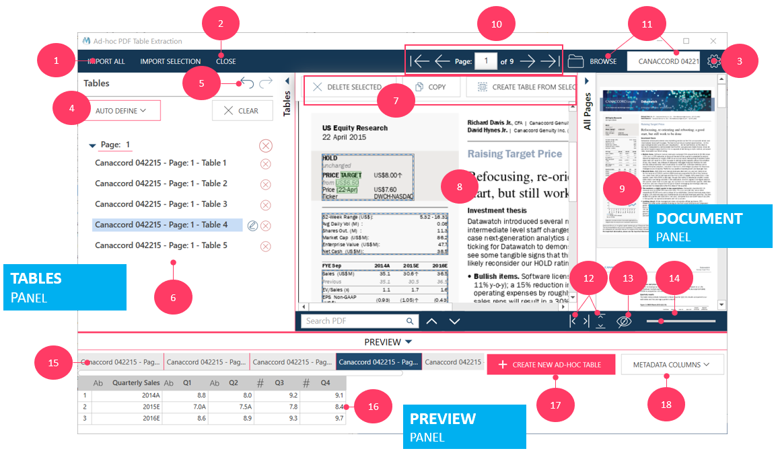The height and width of the screenshot is (455, 778).
Task: Open the fifth preview tab
Action: pyautogui.click(x=453, y=362)
